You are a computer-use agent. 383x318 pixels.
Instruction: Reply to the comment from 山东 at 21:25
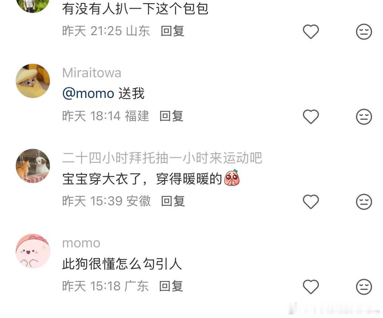pos(172,31)
